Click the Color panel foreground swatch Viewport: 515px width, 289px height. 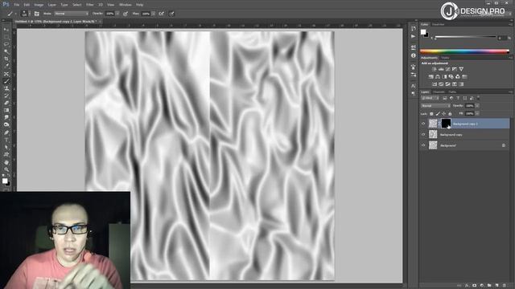(423, 32)
